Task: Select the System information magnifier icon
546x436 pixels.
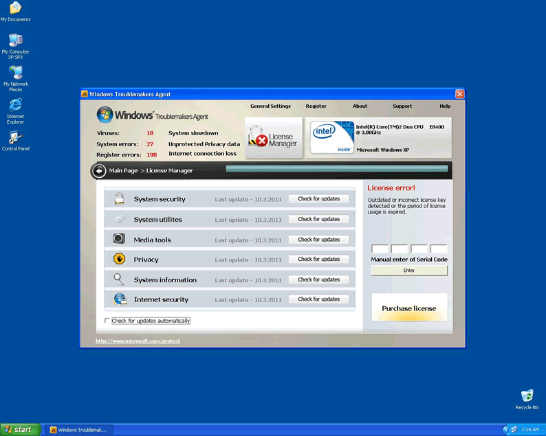Action: (120, 279)
